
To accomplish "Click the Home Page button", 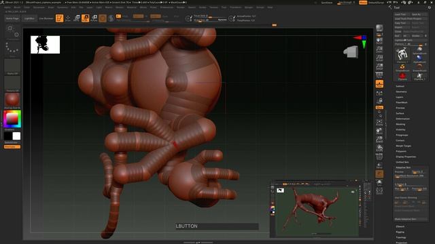I will tap(12, 18).
